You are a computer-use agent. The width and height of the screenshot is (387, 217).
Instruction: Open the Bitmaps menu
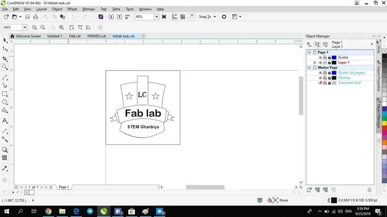[x=89, y=9]
